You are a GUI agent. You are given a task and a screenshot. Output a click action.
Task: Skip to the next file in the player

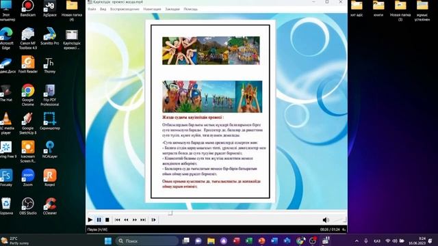point(143,220)
